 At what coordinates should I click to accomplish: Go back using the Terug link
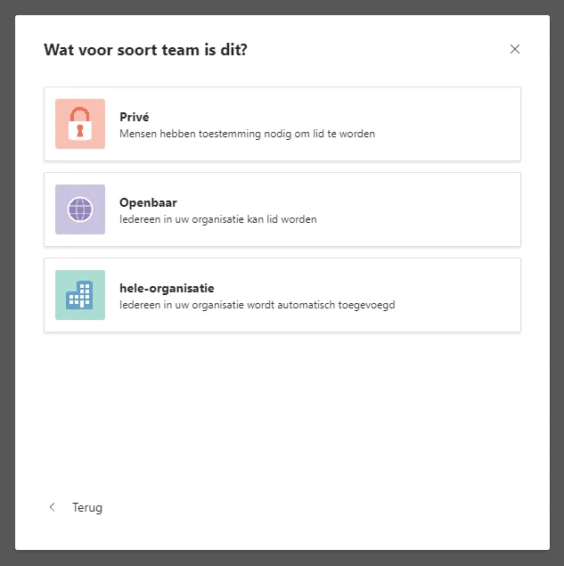(x=87, y=507)
